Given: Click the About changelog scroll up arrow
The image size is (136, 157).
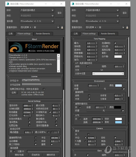Looking at the screenshot, I should (59, 55).
